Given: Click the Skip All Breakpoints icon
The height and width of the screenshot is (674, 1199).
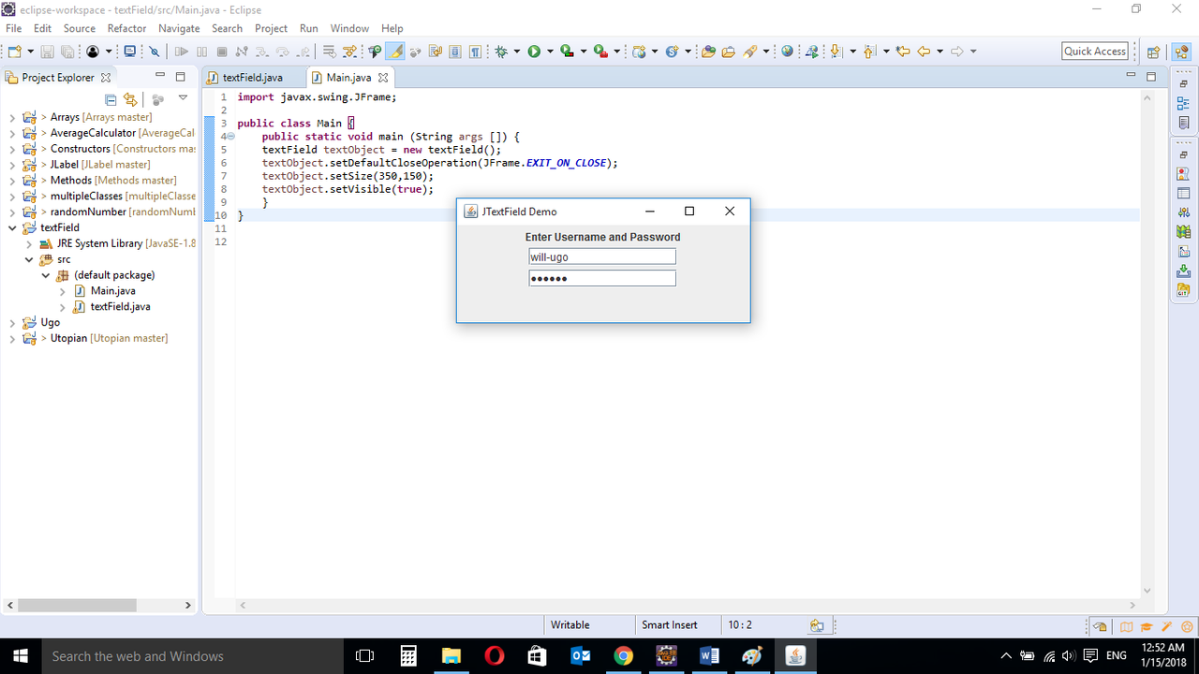Looking at the screenshot, I should pos(154,51).
